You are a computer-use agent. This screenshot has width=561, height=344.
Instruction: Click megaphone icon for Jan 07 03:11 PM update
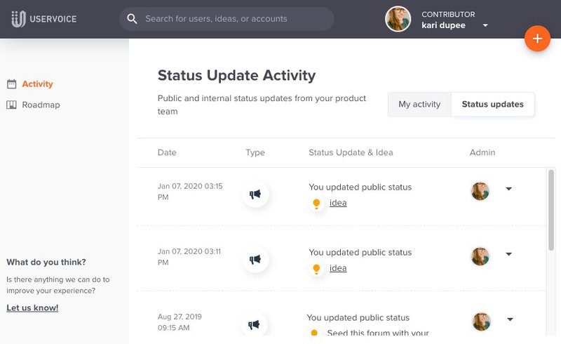point(255,259)
